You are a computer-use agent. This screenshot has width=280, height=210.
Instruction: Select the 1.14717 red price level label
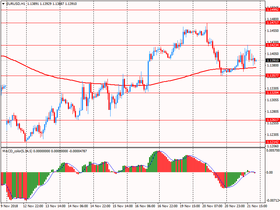pyautogui.click(x=273, y=23)
